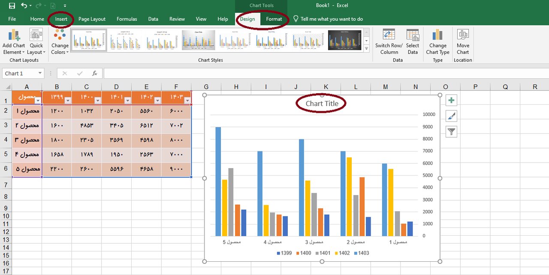Click the Undo arrow icon

(x=24, y=6)
